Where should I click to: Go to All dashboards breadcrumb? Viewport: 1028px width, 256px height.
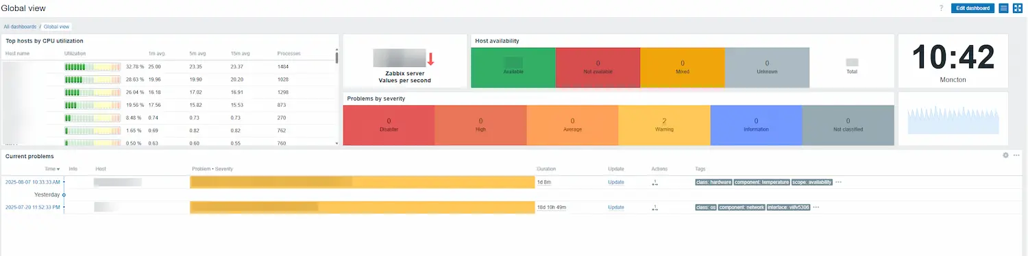coord(20,27)
